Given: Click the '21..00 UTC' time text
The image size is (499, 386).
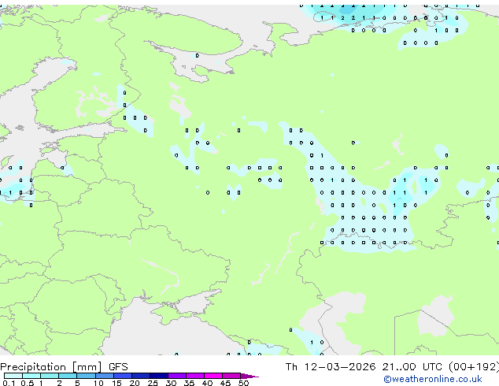Looking at the screenshot, I should click(412, 367).
